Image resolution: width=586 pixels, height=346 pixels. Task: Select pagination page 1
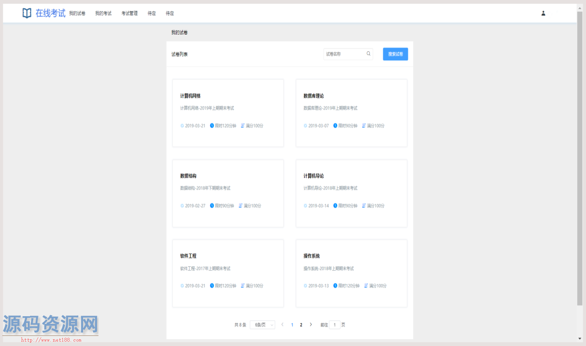pos(292,325)
